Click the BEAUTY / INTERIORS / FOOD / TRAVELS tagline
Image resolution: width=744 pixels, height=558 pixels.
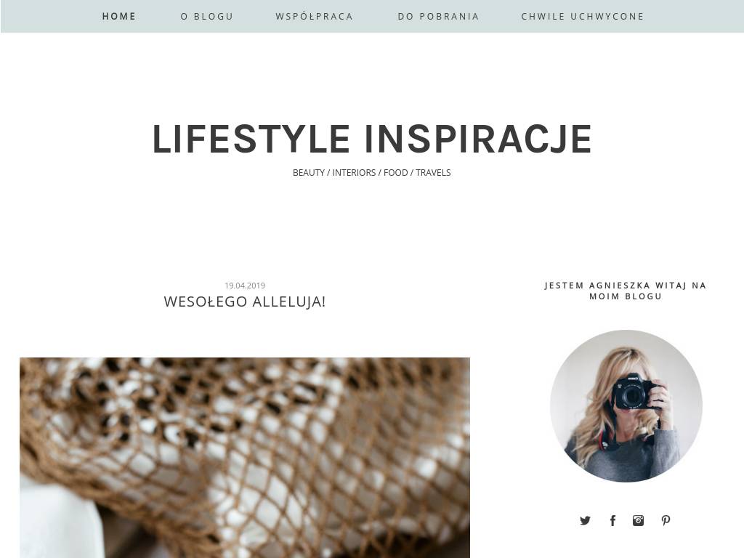(371, 173)
